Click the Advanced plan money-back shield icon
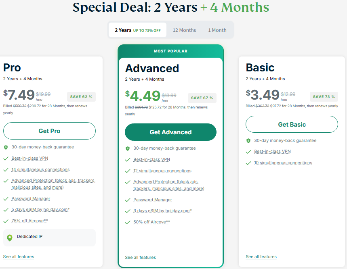The height and width of the screenshot is (269, 347). pyautogui.click(x=128, y=148)
